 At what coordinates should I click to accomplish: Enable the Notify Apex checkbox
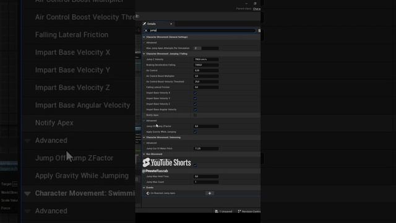(196, 115)
